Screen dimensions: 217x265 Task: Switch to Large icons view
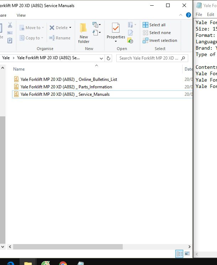click(x=187, y=254)
